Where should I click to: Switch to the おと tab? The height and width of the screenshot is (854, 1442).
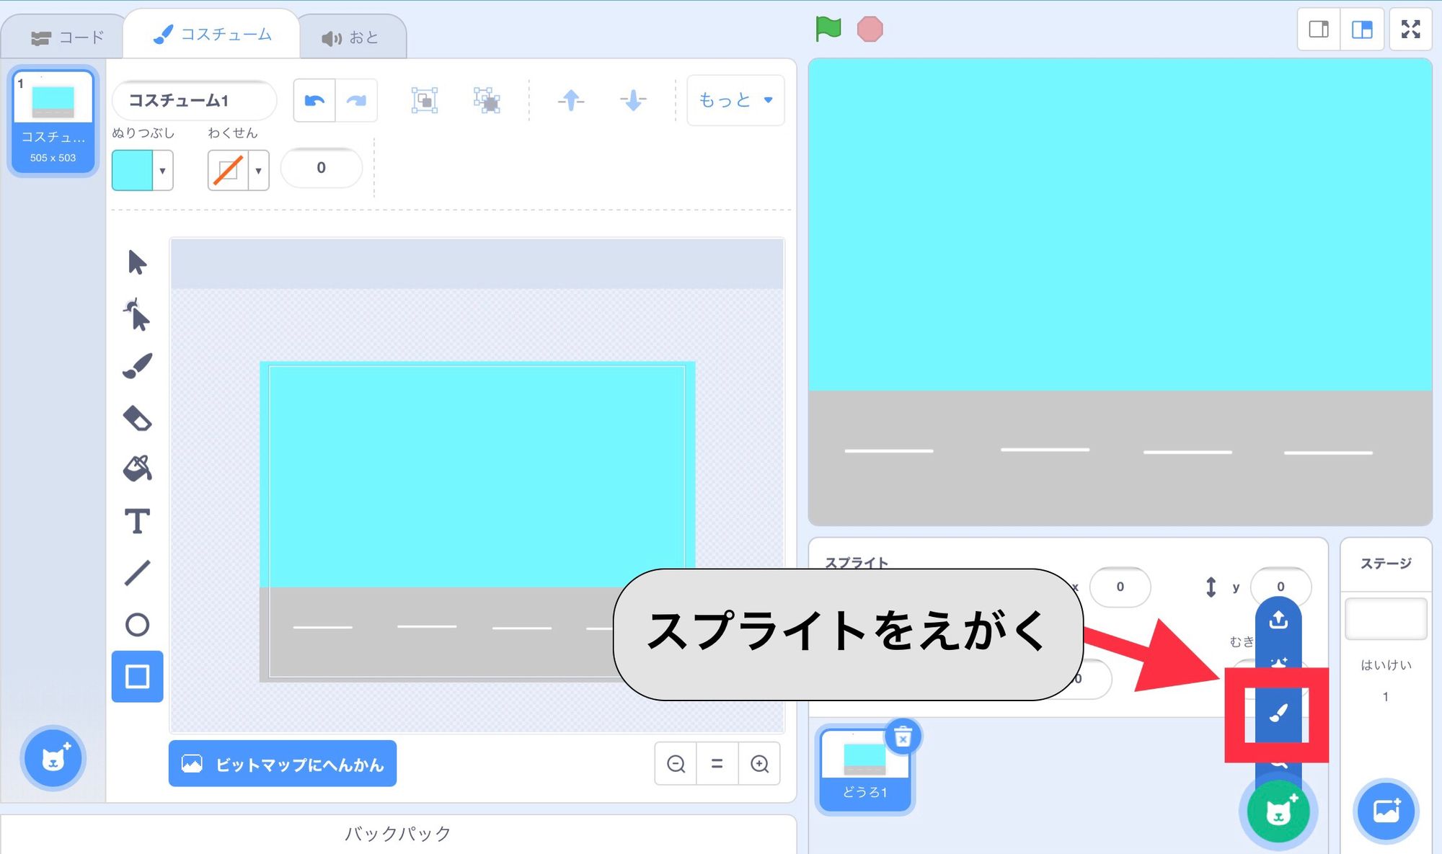351,37
